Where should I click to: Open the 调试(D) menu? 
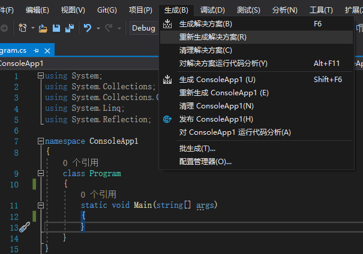click(212, 10)
